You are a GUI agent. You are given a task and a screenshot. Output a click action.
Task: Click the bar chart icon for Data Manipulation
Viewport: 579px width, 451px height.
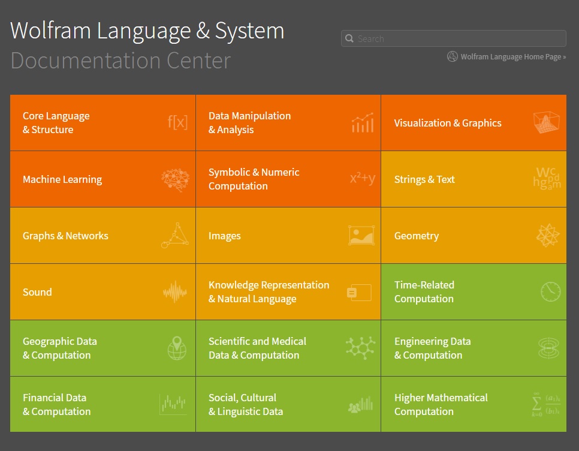point(362,123)
